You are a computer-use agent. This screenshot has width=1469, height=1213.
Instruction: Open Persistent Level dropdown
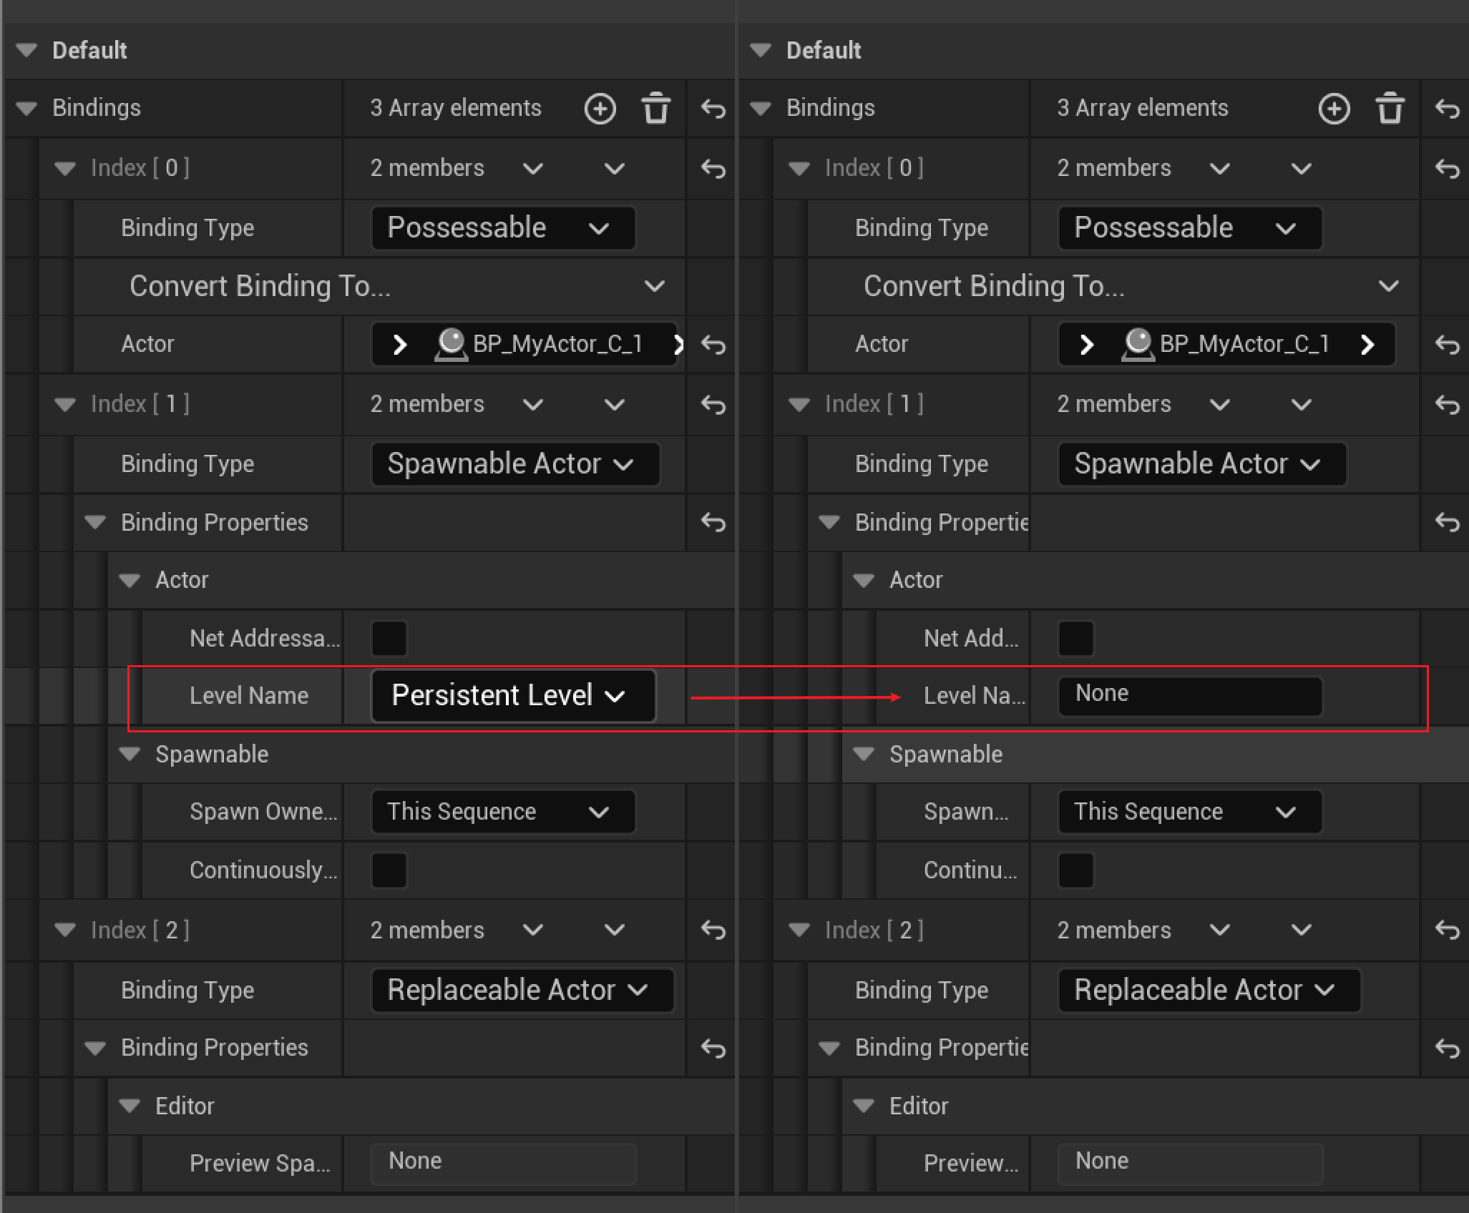tap(512, 696)
